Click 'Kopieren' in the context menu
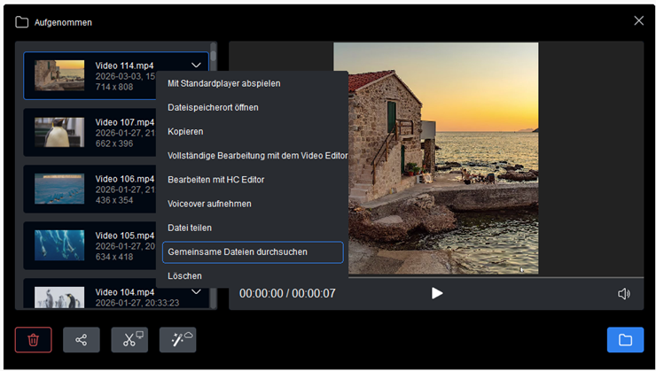 [x=185, y=131]
